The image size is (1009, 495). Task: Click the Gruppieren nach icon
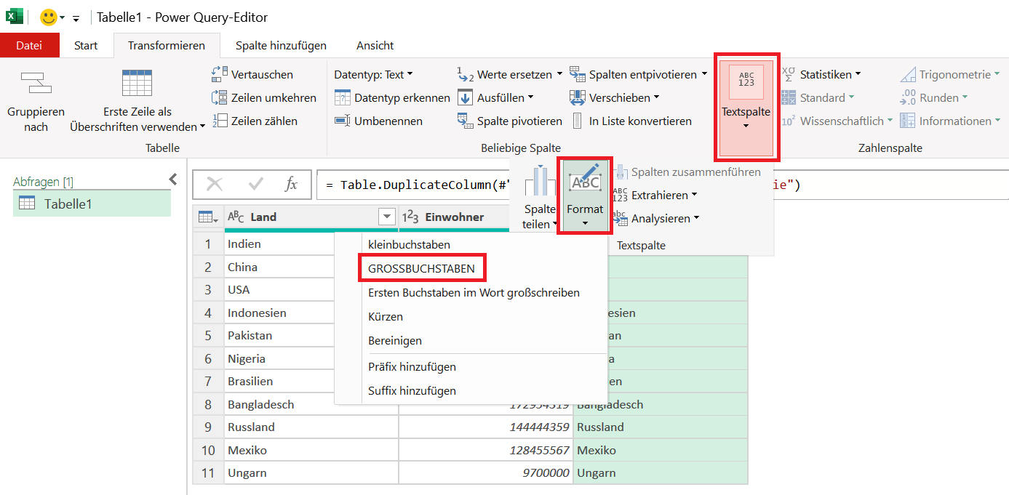(x=36, y=83)
